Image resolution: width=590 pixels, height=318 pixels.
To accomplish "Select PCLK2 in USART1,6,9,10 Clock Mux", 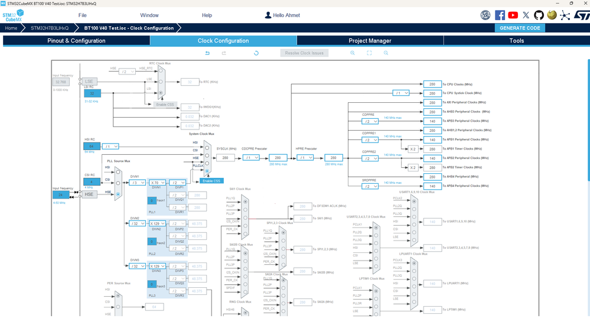I will click(x=414, y=201).
